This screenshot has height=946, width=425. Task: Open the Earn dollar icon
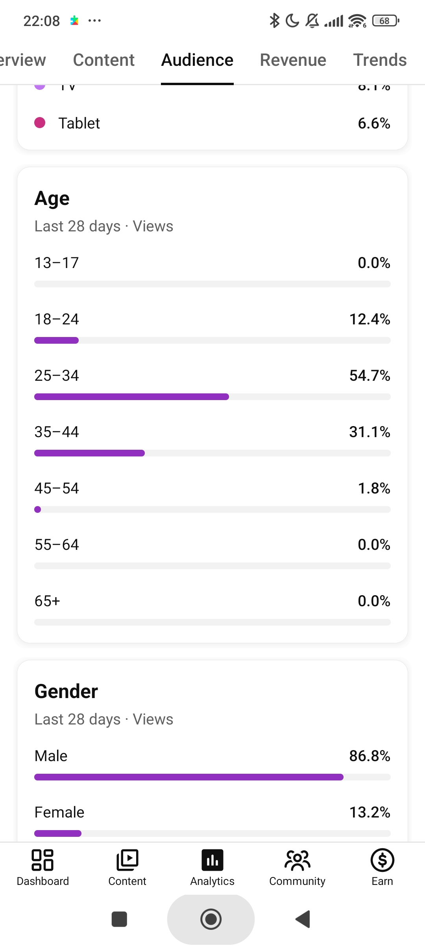pos(382,860)
